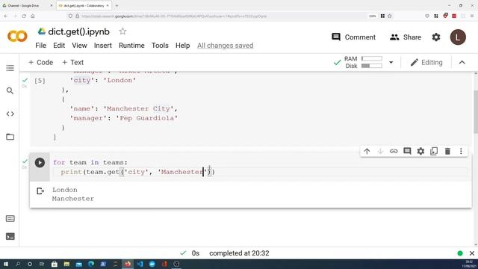Click the All changes saved link

pyautogui.click(x=225, y=46)
